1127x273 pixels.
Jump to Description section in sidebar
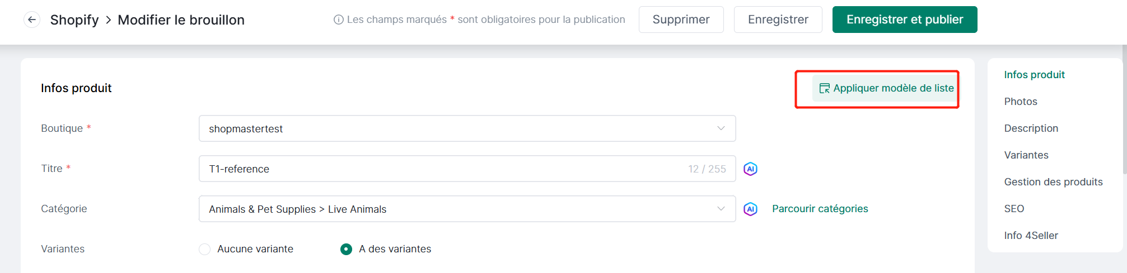[x=1031, y=128]
